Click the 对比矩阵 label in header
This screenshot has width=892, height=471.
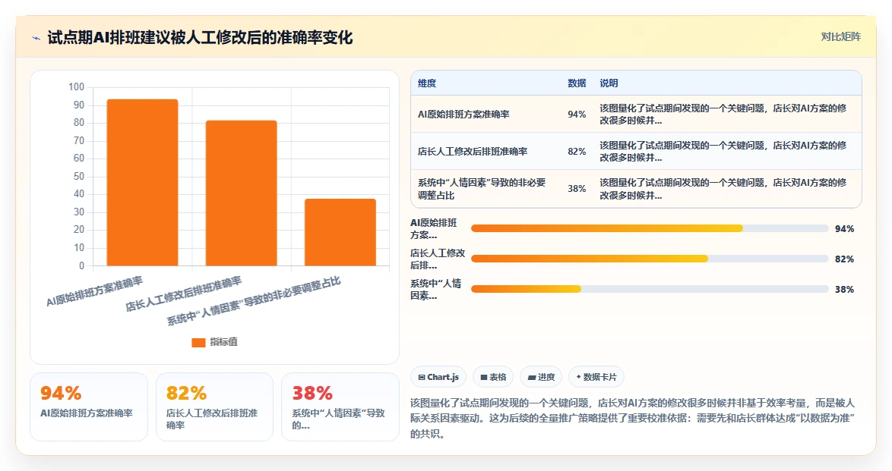point(840,37)
